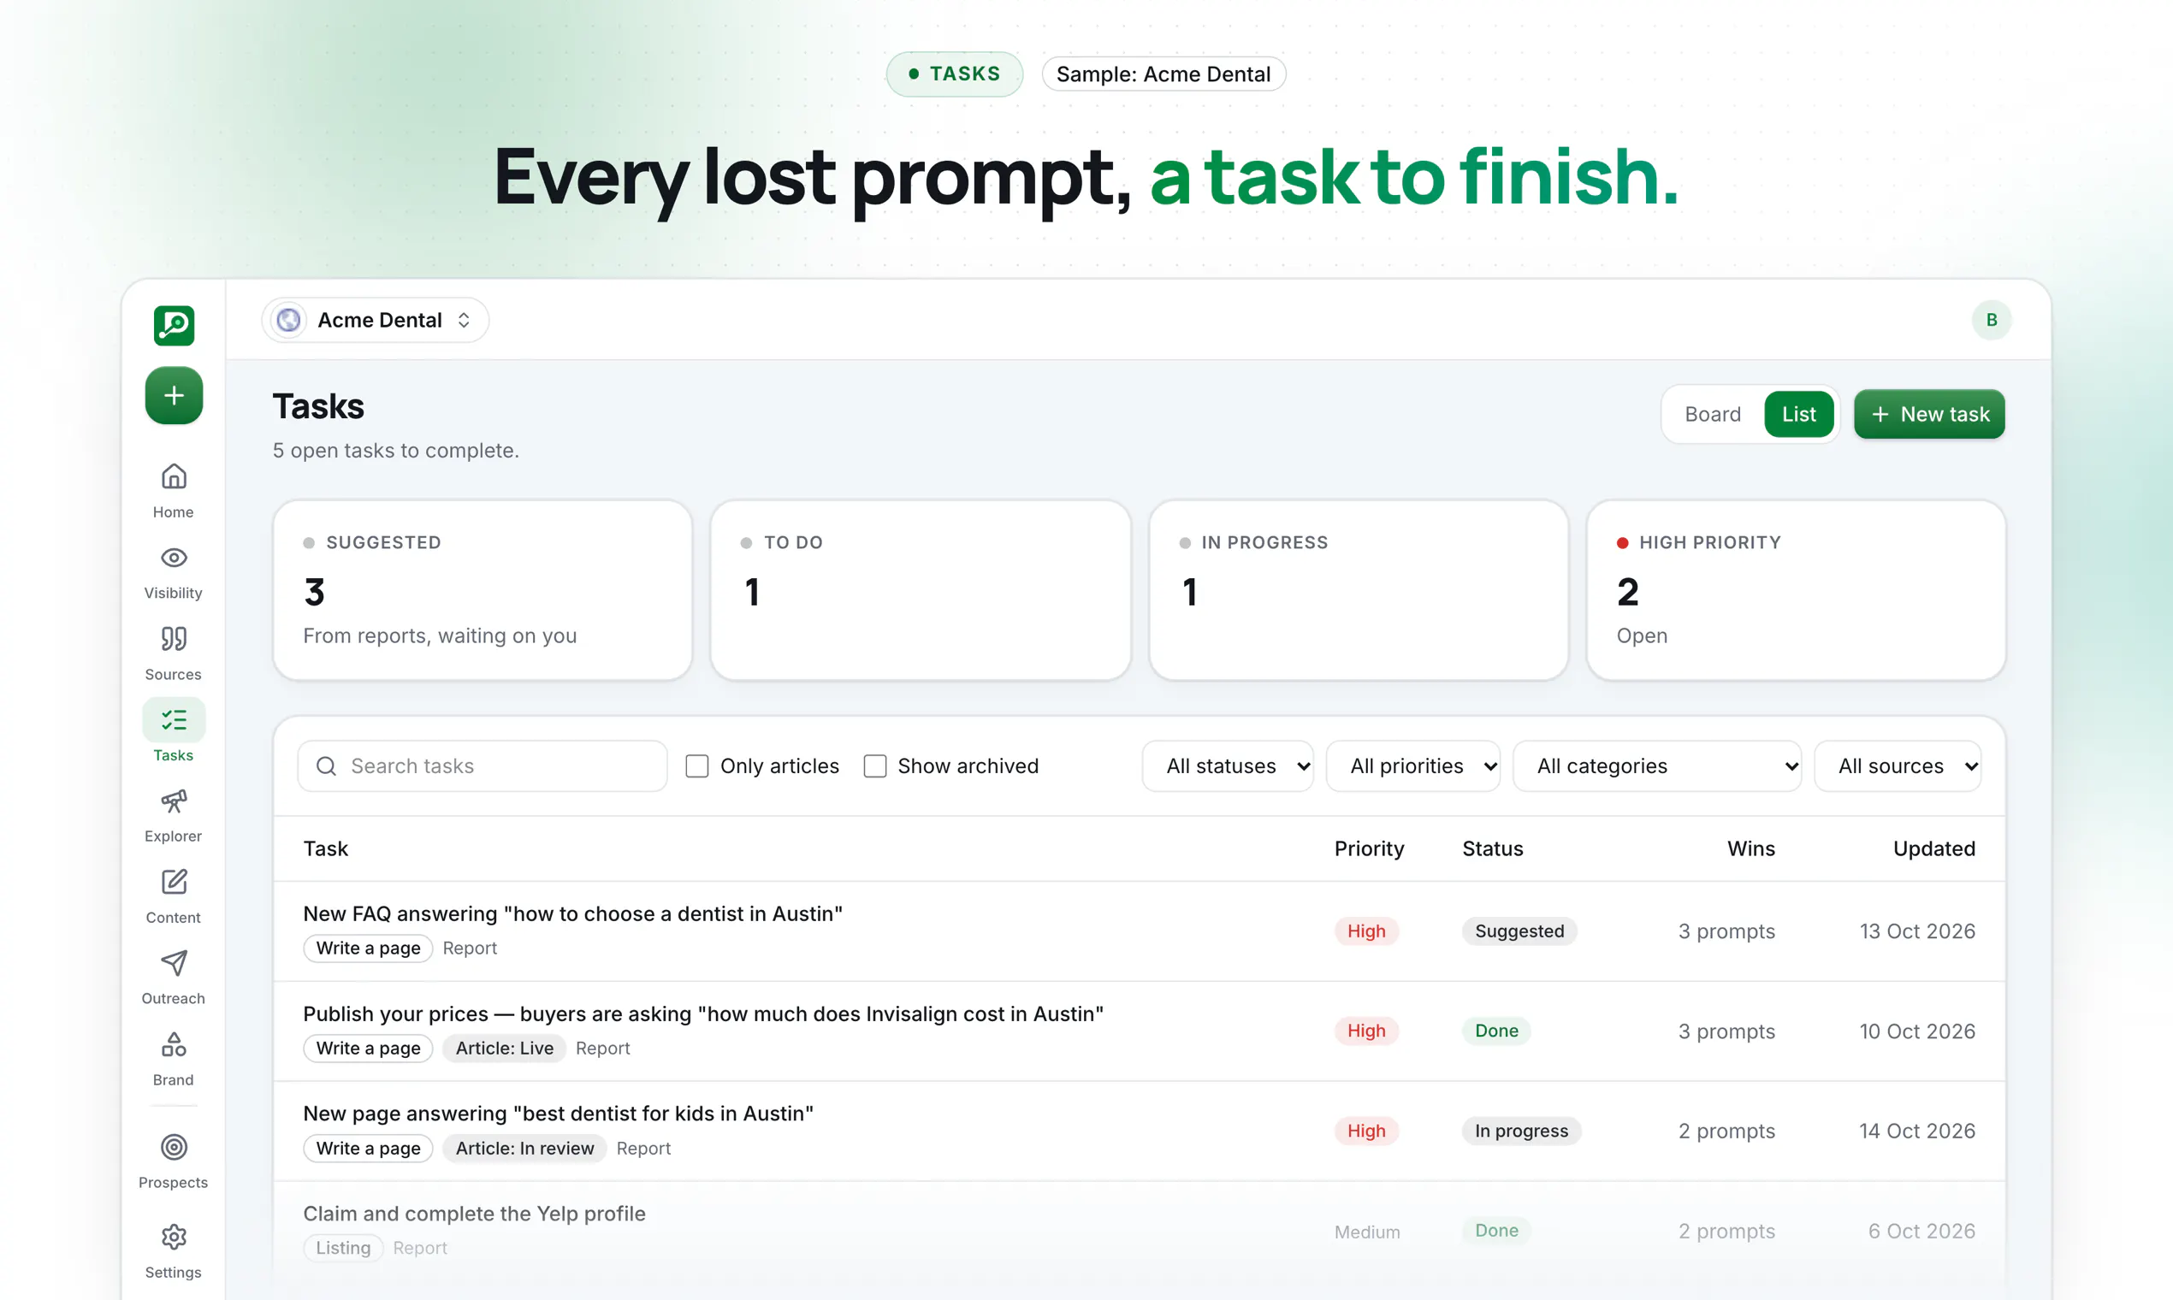Click the In progress status badge

[x=1521, y=1131]
